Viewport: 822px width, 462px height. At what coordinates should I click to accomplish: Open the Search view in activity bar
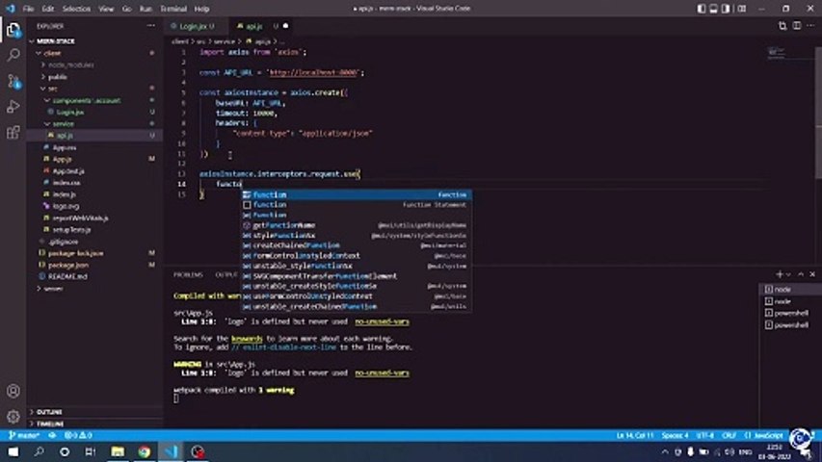[x=13, y=55]
